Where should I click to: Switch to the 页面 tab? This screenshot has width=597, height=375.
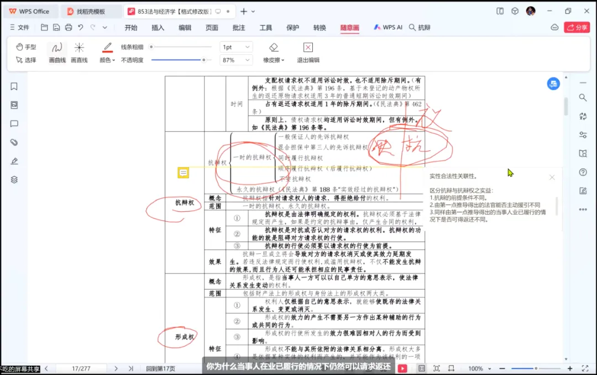pos(212,28)
